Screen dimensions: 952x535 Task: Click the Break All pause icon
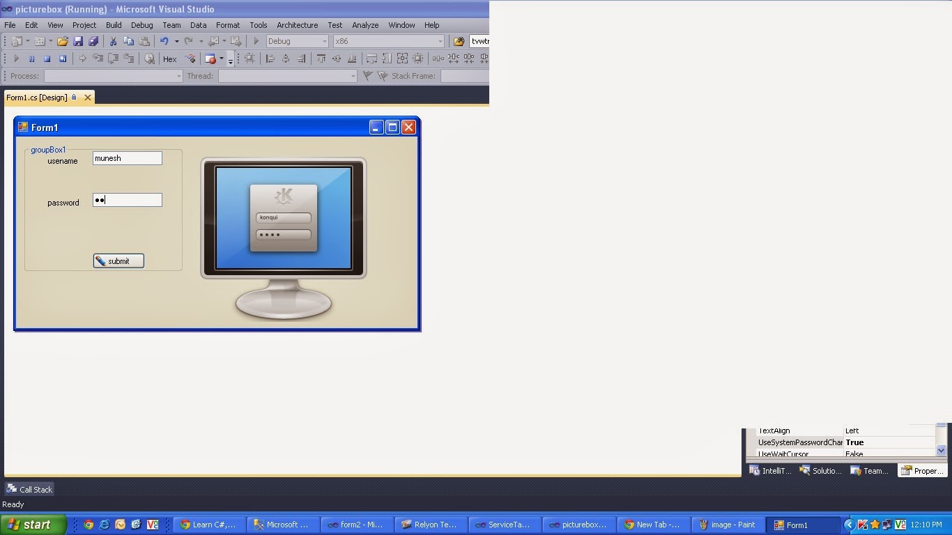tap(31, 59)
